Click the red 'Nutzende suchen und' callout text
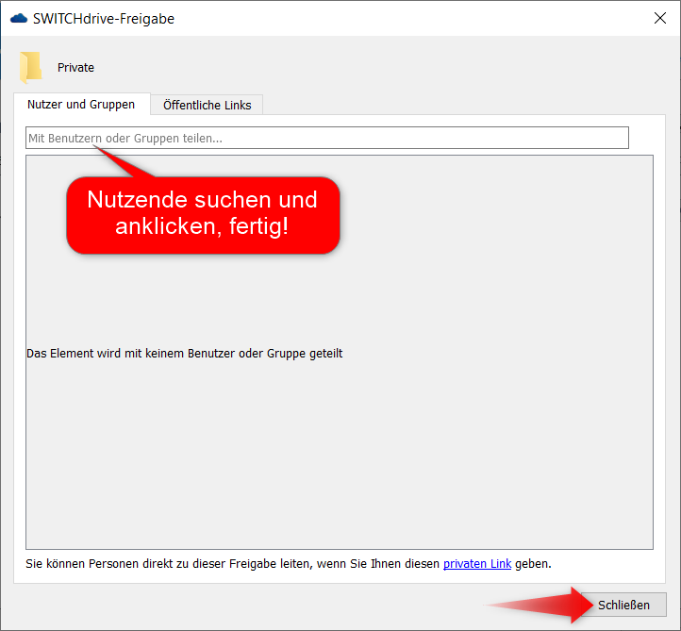 (x=202, y=199)
